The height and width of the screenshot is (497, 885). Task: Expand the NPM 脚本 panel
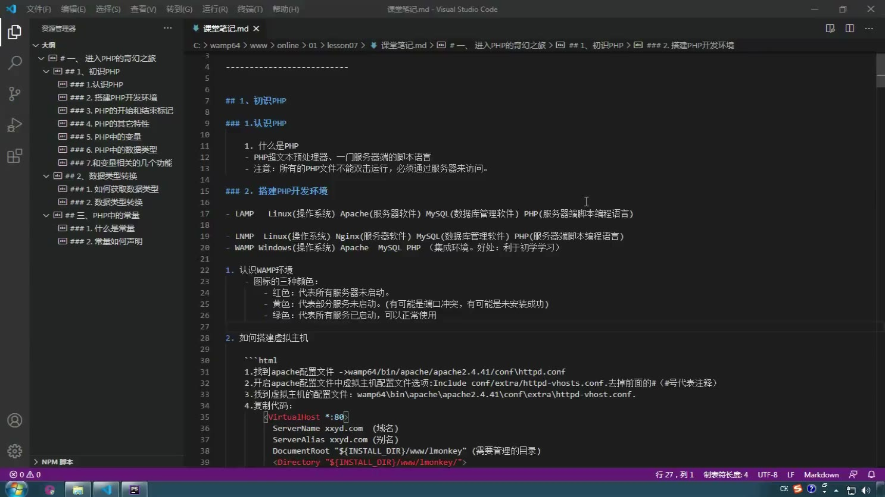(x=36, y=462)
